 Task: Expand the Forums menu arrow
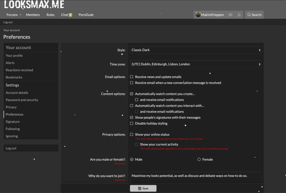point(20,15)
